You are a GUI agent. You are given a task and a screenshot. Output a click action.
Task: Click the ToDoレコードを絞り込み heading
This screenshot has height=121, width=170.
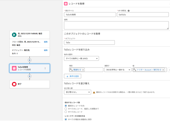[77, 50]
